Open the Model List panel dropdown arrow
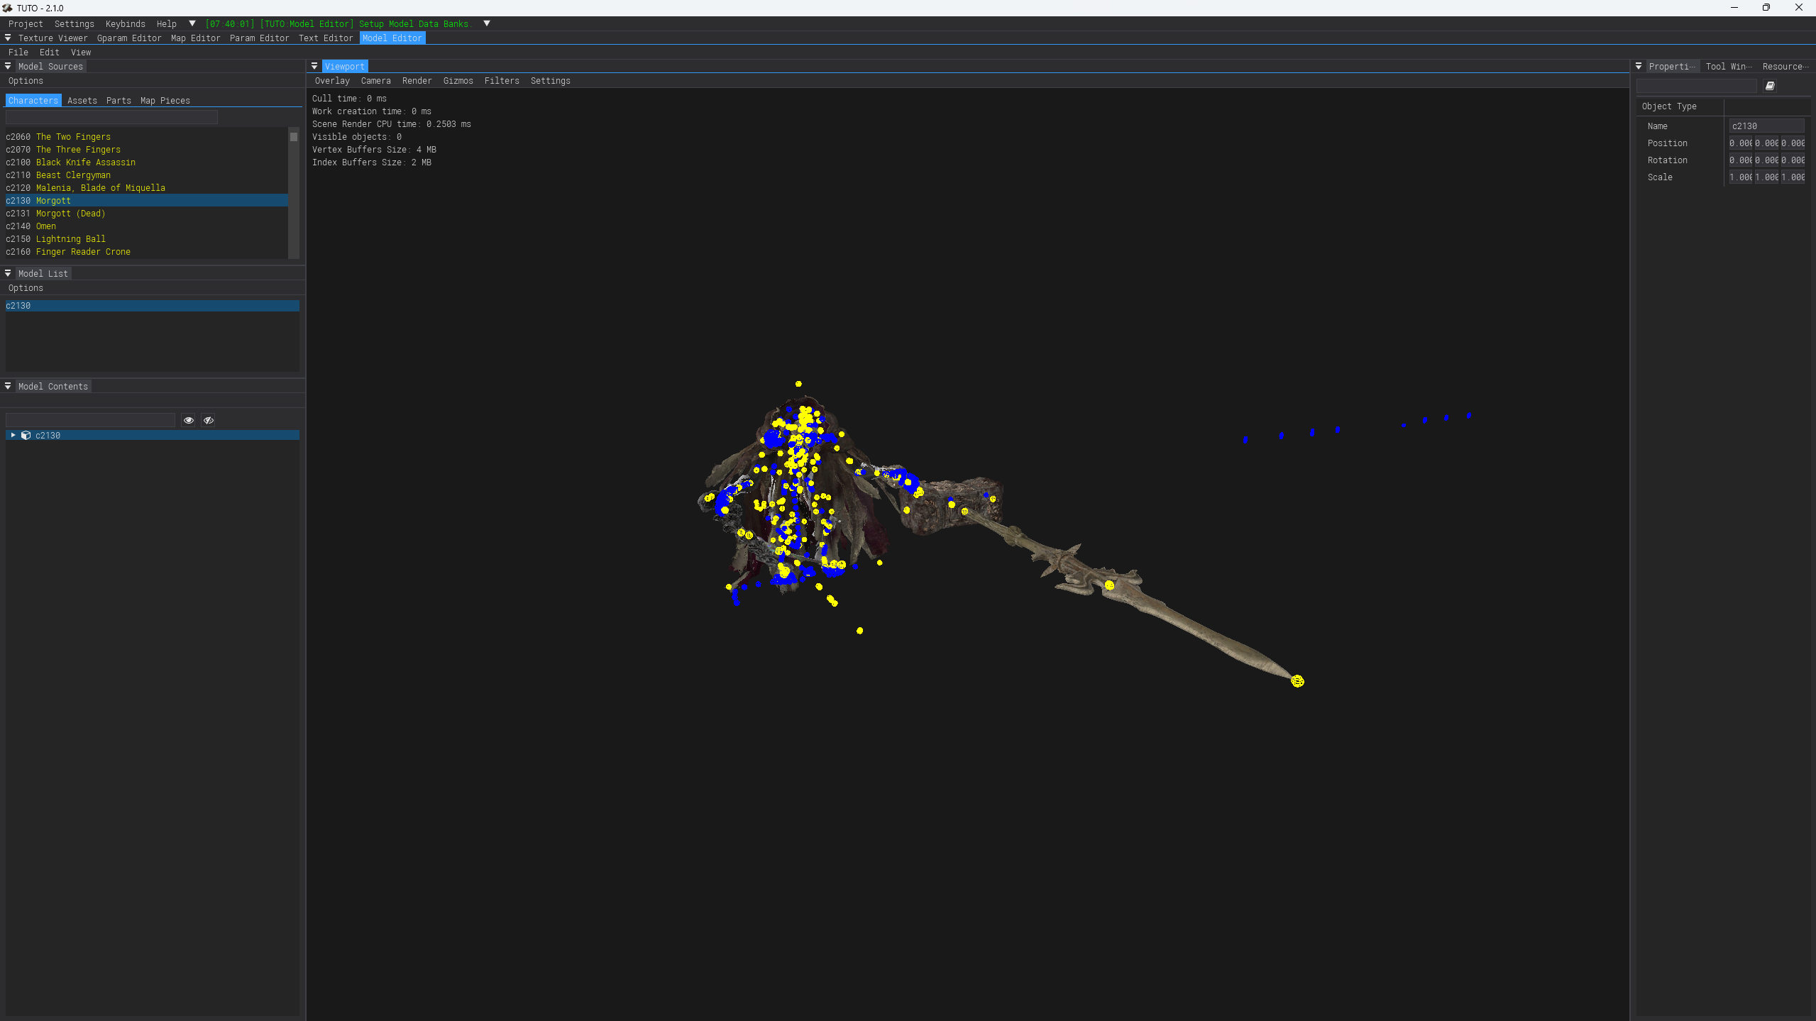The height and width of the screenshot is (1021, 1816). (x=8, y=273)
